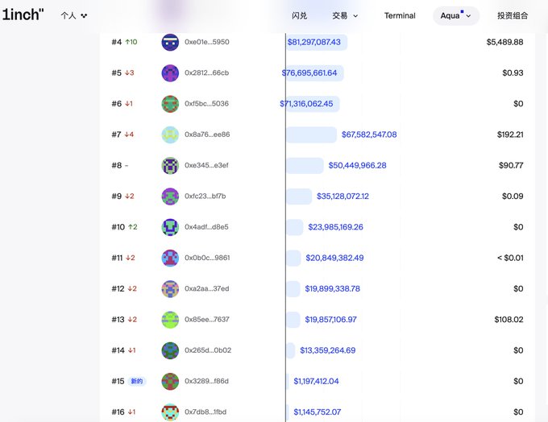Image resolution: width=548 pixels, height=422 pixels.
Task: Select address 0x3289...f86d
Action: pyautogui.click(x=206, y=381)
